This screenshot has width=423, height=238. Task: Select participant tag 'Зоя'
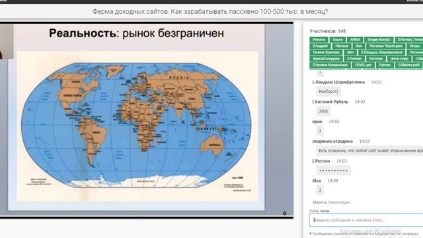[359, 46]
